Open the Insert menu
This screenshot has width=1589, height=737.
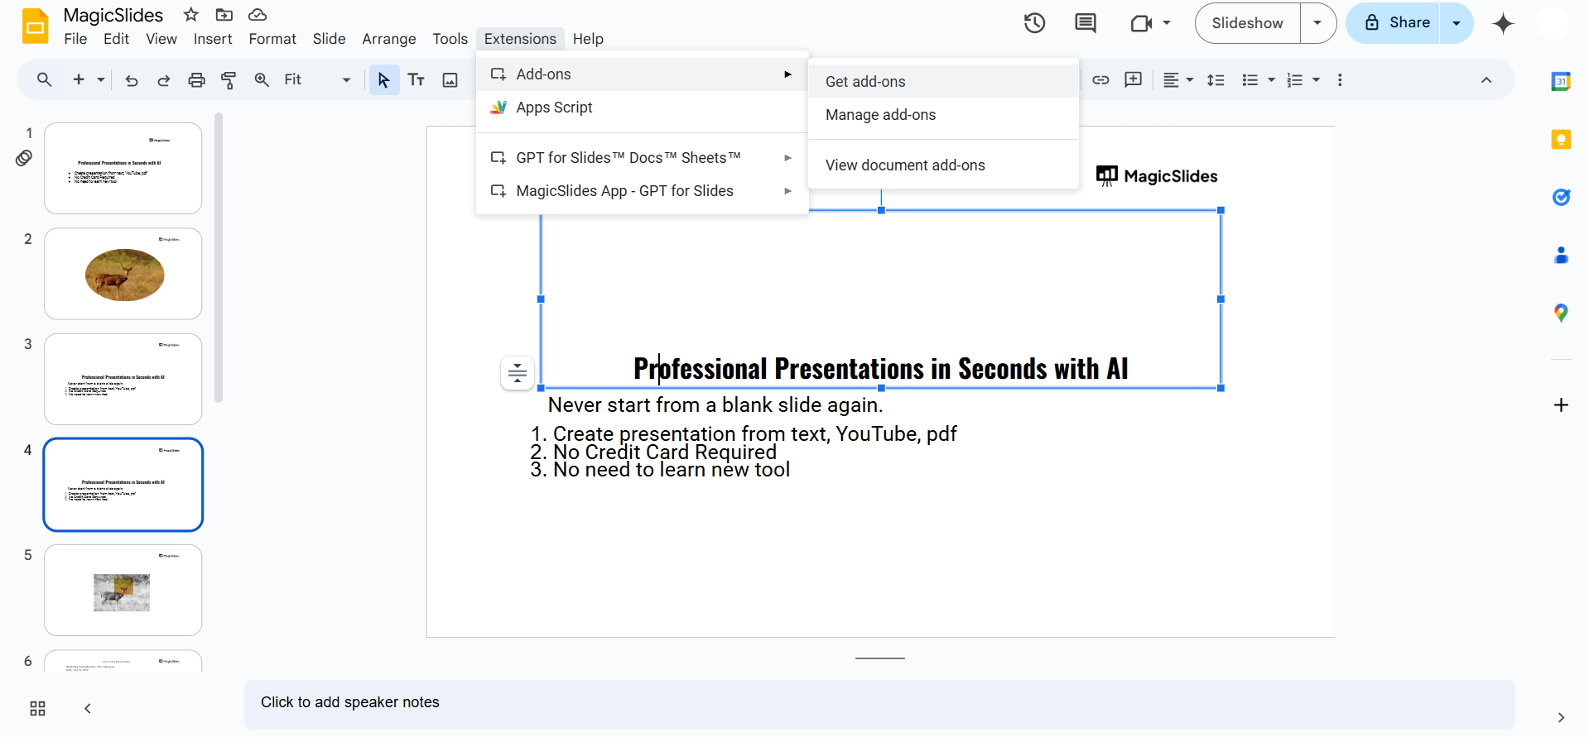213,39
